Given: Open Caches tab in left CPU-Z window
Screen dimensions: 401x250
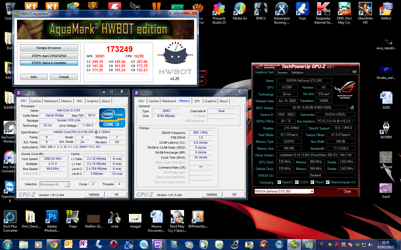Looking at the screenshot, I should coord(36,101).
